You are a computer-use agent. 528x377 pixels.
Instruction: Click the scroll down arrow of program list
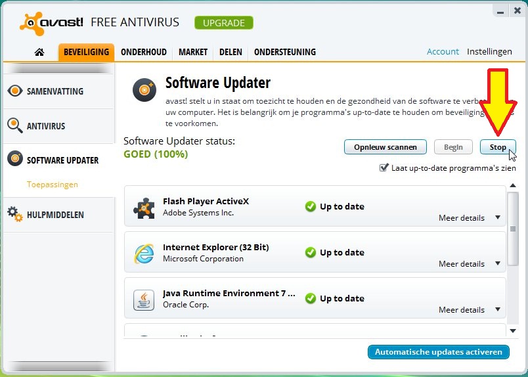pyautogui.click(x=513, y=330)
